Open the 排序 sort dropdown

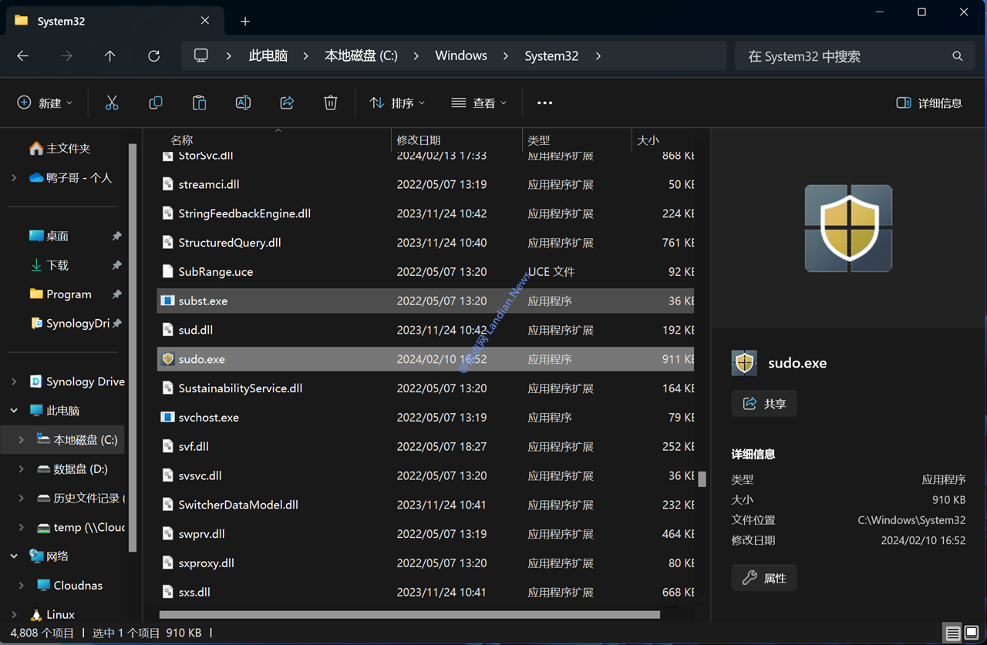pyautogui.click(x=397, y=102)
